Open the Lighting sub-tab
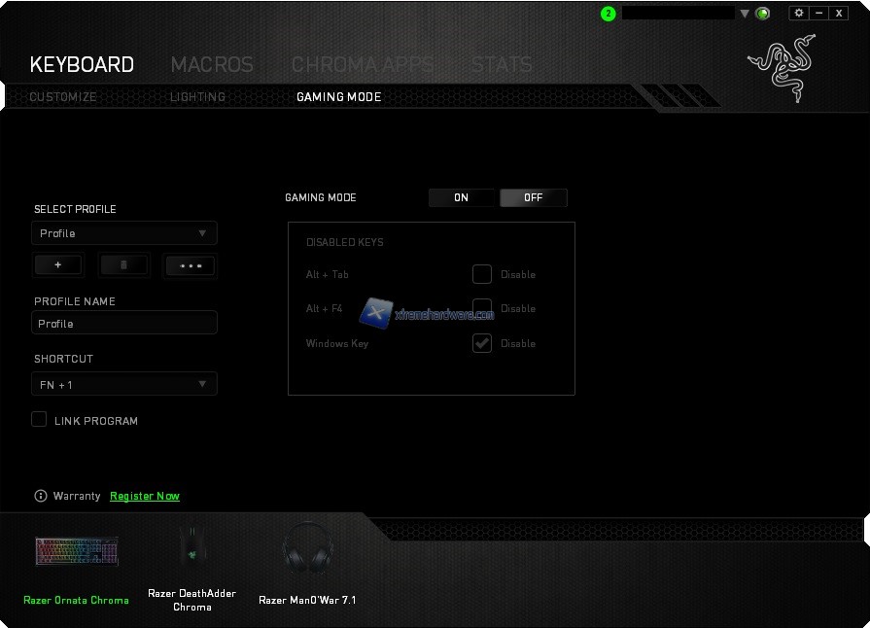This screenshot has height=628, width=870. click(x=197, y=97)
